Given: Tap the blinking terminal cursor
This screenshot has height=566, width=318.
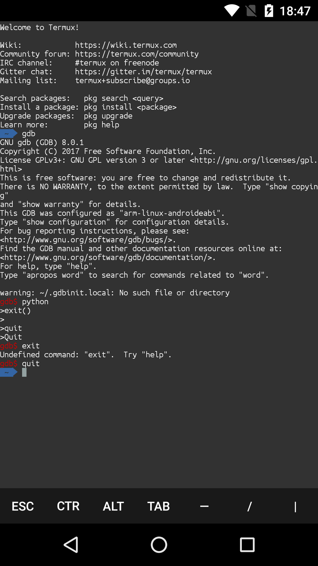Looking at the screenshot, I should click(24, 372).
